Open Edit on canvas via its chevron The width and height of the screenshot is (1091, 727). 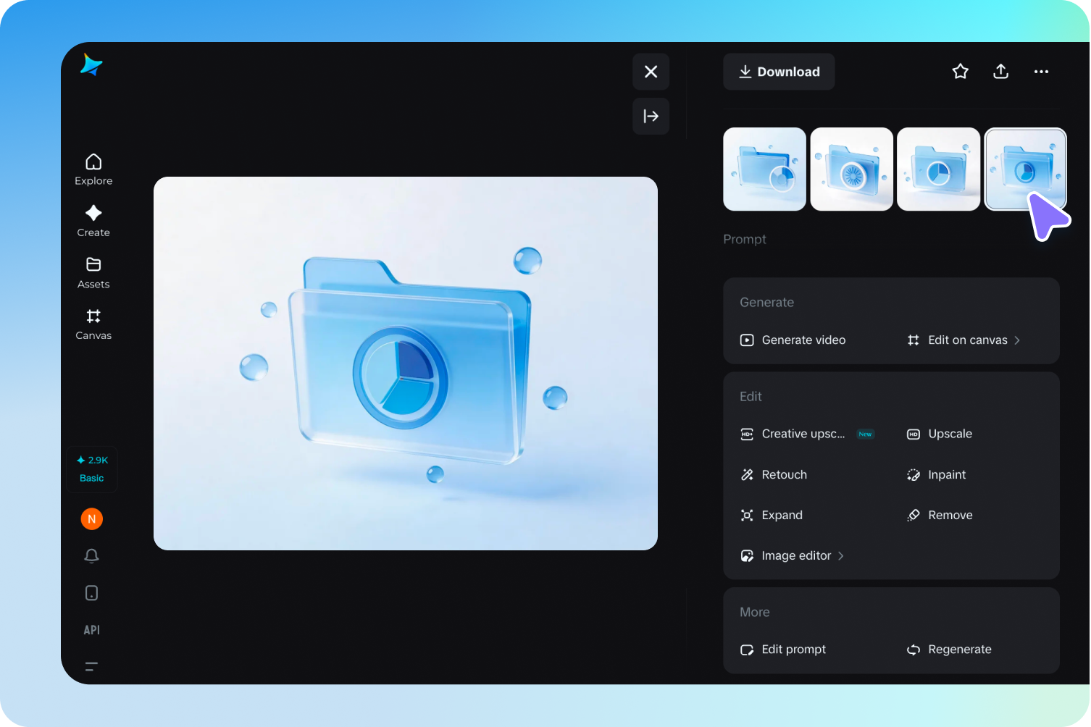click(1016, 340)
